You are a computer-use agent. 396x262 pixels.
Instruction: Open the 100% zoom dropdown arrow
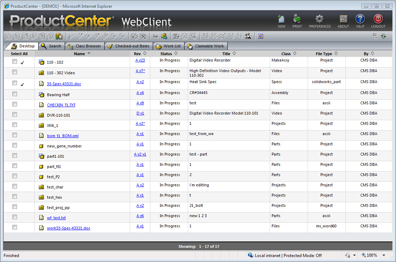point(384,255)
